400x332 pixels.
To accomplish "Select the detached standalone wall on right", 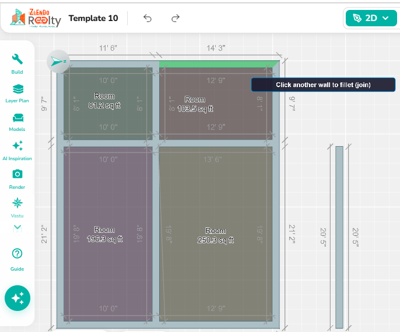I will point(339,237).
